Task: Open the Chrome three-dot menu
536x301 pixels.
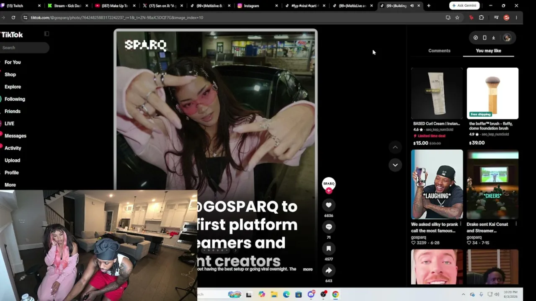Action: tap(516, 18)
